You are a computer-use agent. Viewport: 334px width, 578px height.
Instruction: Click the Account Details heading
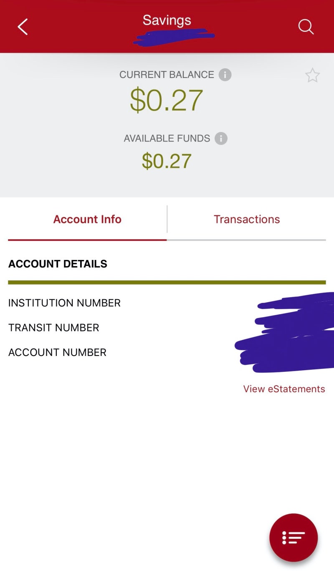coord(58,264)
